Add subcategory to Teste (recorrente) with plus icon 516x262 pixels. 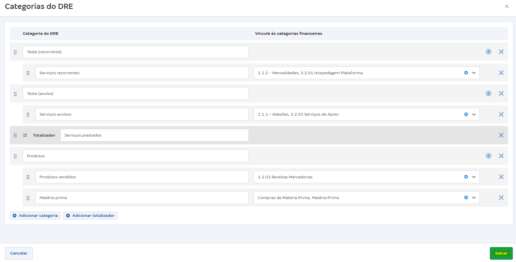[488, 52]
